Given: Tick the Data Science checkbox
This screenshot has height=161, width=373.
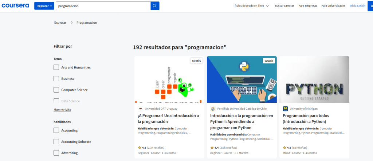Looking at the screenshot, I should click(56, 101).
